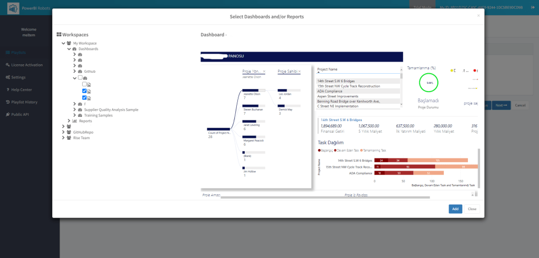Open License Activation in the sidebar
539x258 pixels.
click(x=27, y=65)
